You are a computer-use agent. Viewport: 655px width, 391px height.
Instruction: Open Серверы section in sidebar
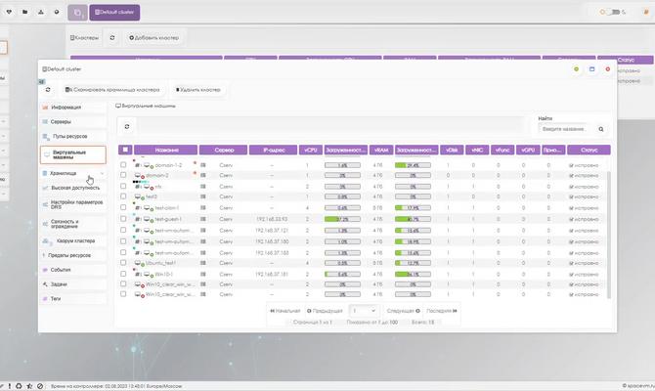[x=73, y=122]
